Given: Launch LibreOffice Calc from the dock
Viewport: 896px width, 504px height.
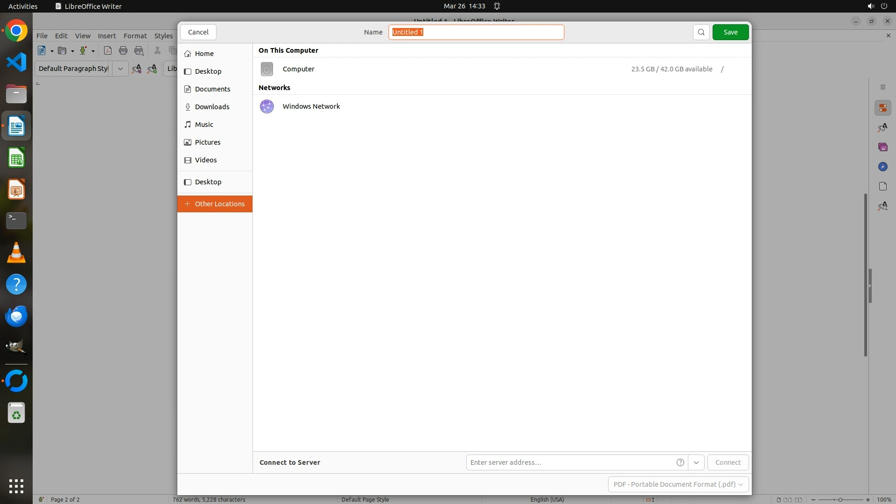Looking at the screenshot, I should pos(16,158).
